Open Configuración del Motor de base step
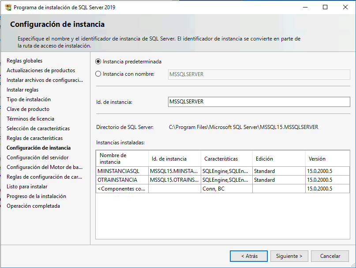The image size is (356, 268). (45, 167)
